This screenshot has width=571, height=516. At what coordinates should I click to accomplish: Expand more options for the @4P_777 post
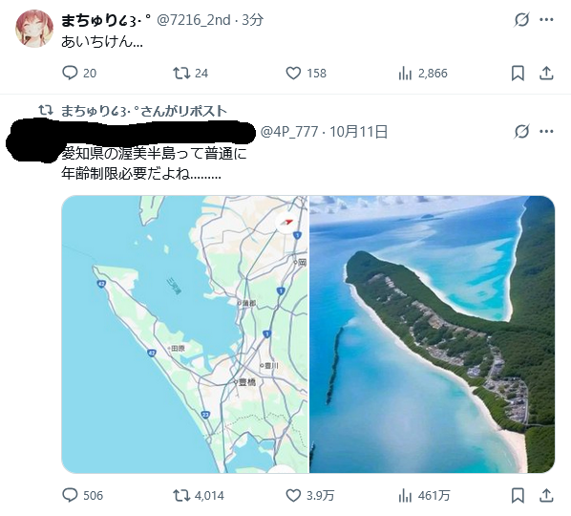coord(546,131)
